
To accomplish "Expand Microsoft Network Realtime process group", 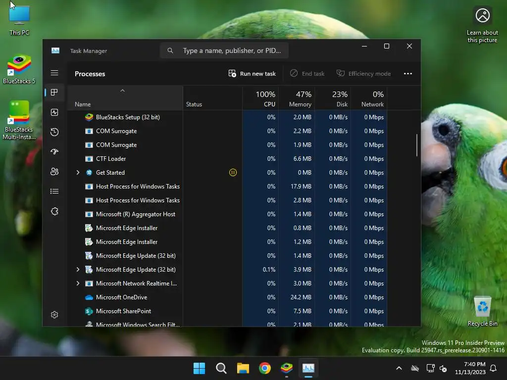I will tap(78, 284).
